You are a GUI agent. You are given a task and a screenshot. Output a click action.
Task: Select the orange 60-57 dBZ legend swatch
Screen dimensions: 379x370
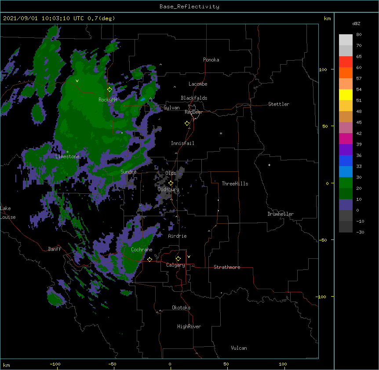(346, 73)
